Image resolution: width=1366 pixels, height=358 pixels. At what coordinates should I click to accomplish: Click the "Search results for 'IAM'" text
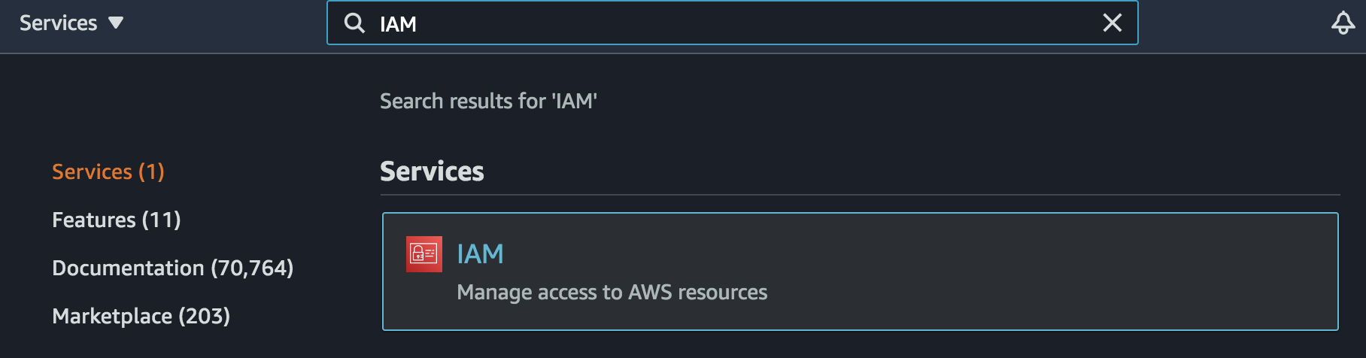tap(488, 101)
